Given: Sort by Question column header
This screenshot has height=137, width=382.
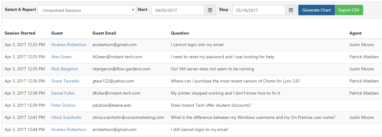Looking at the screenshot, I should pos(180,33).
